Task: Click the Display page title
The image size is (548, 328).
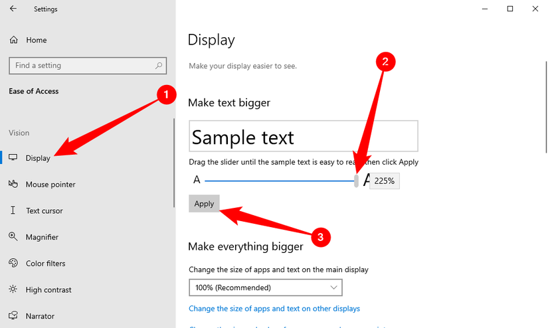Action: (211, 41)
